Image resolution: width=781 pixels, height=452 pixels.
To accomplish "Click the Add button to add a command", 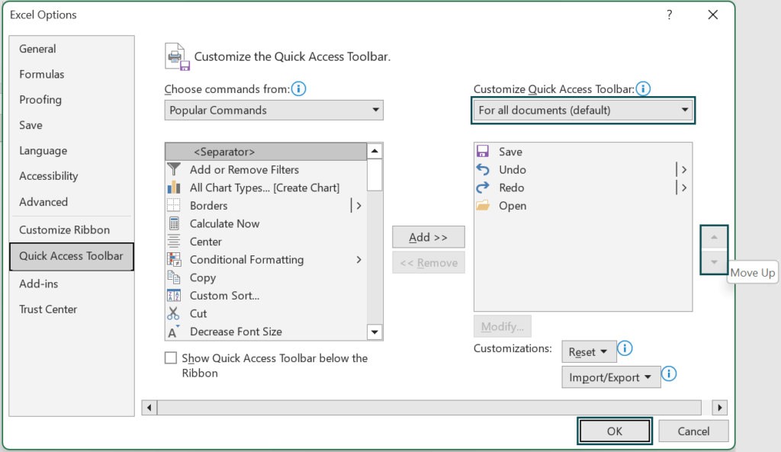I will [429, 236].
